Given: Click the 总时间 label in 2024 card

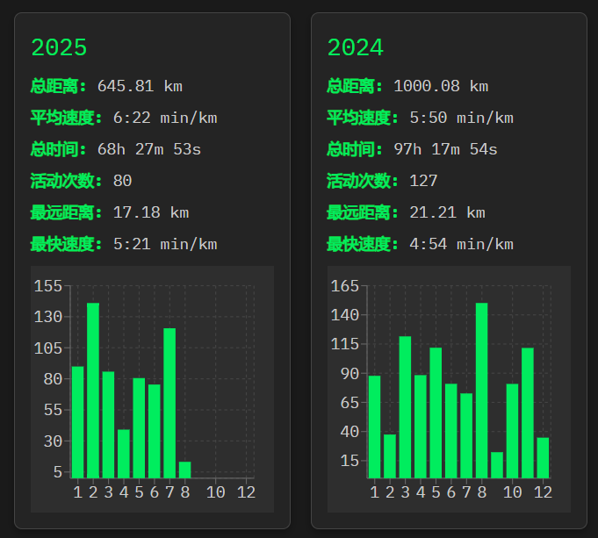Looking at the screenshot, I should tap(355, 149).
